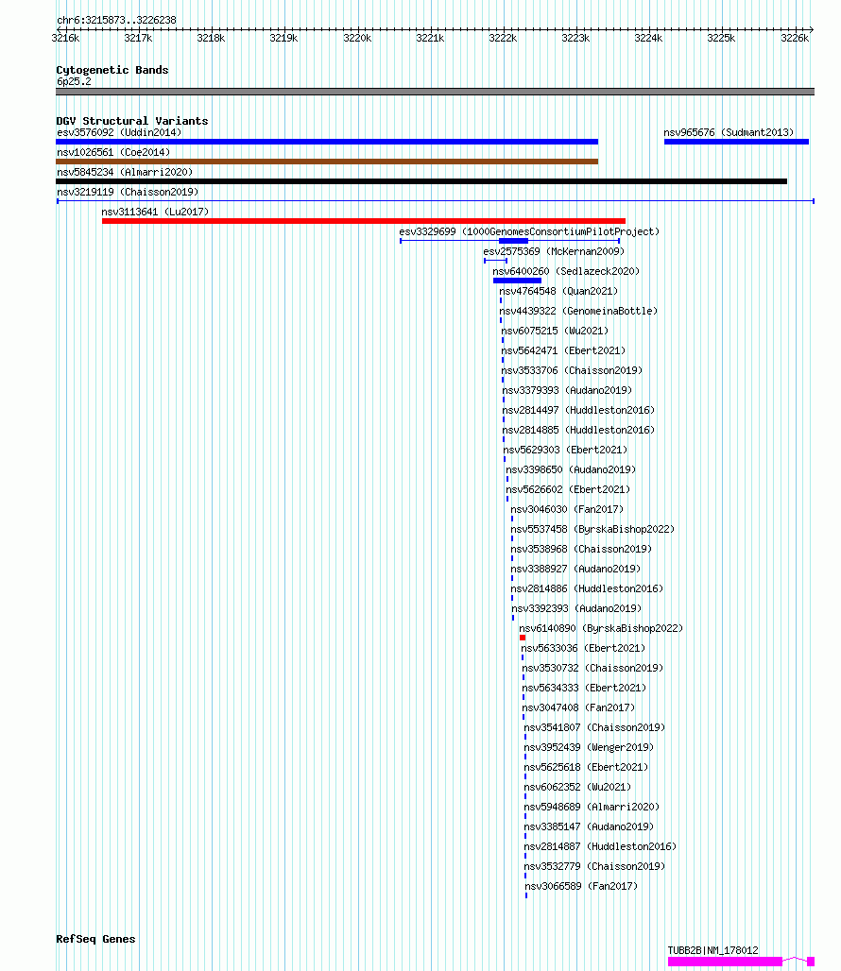Select the thick blue esv3329699 inner segment
841x971 pixels.
tap(513, 241)
